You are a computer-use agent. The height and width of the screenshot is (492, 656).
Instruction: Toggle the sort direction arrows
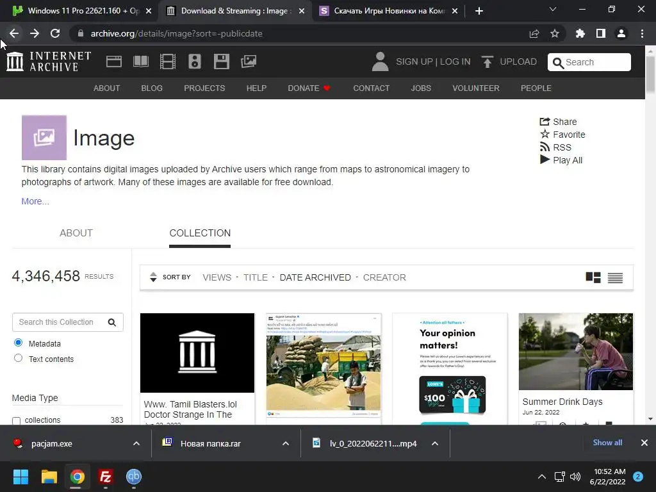tap(153, 277)
